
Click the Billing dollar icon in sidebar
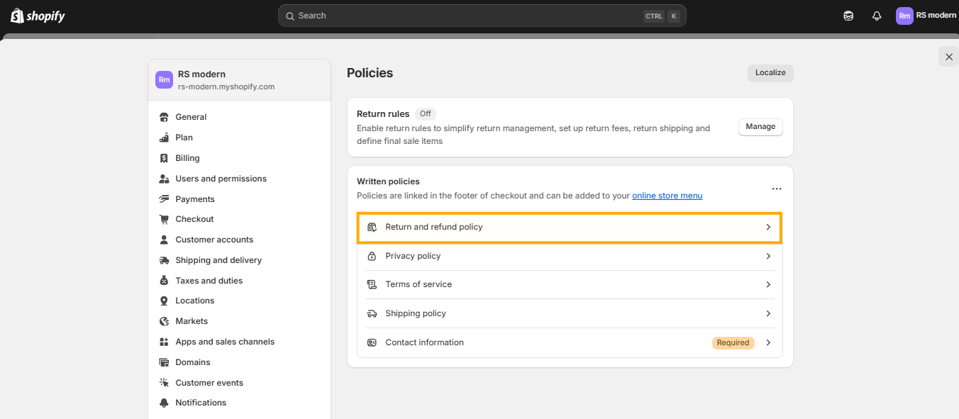[x=164, y=158]
